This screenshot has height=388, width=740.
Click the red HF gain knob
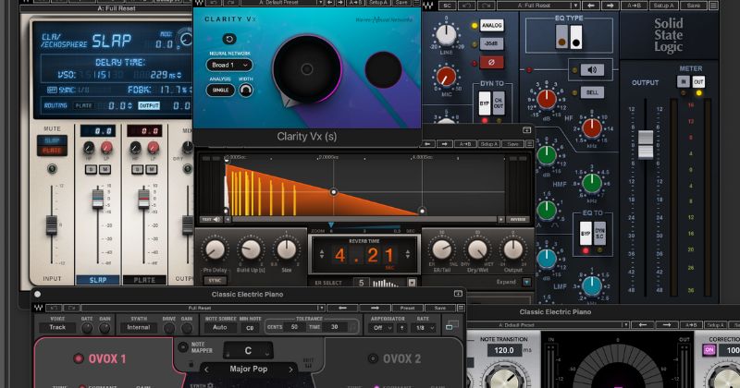[547, 99]
